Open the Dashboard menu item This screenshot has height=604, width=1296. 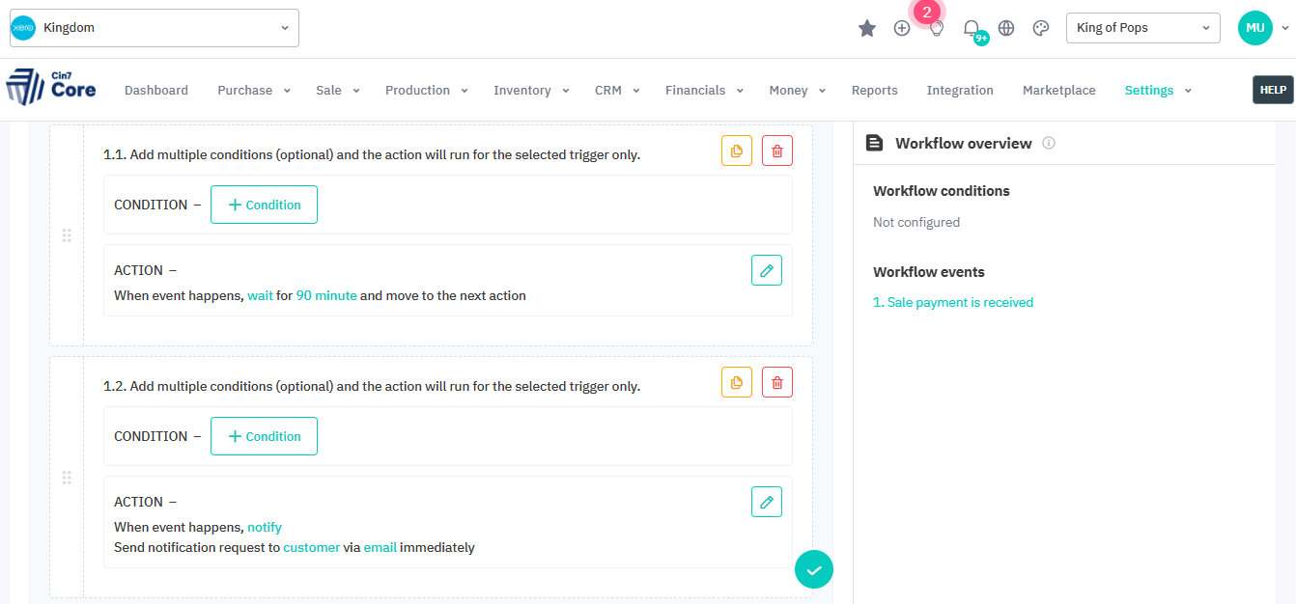[x=156, y=90]
